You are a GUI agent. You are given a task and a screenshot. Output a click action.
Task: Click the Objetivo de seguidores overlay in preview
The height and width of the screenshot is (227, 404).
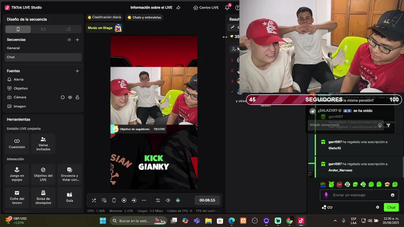pyautogui.click(x=139, y=129)
